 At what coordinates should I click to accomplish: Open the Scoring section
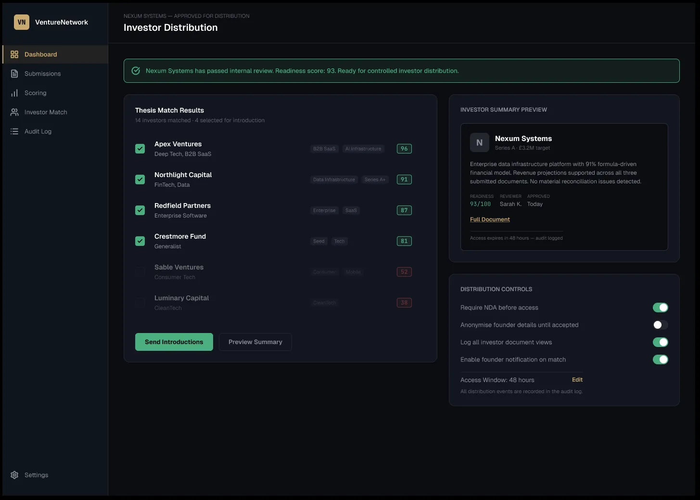tap(55, 93)
